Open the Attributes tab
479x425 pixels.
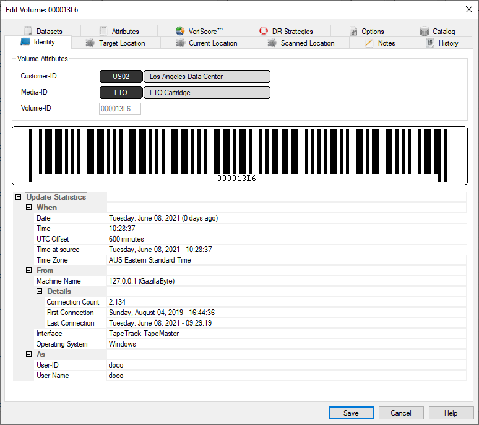pos(119,31)
